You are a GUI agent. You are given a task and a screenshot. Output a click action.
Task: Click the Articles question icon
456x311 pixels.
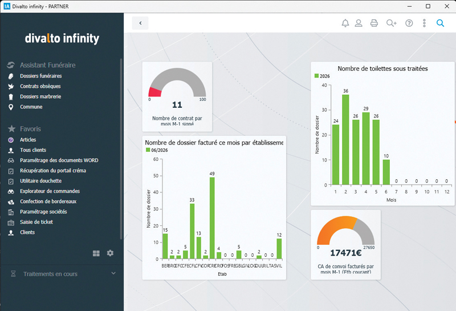pos(11,140)
